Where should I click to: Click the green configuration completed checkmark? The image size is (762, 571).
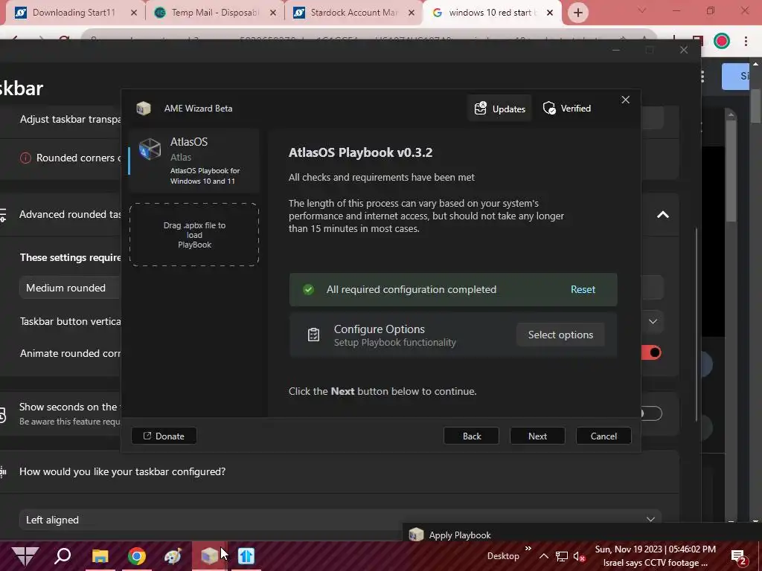(308, 290)
